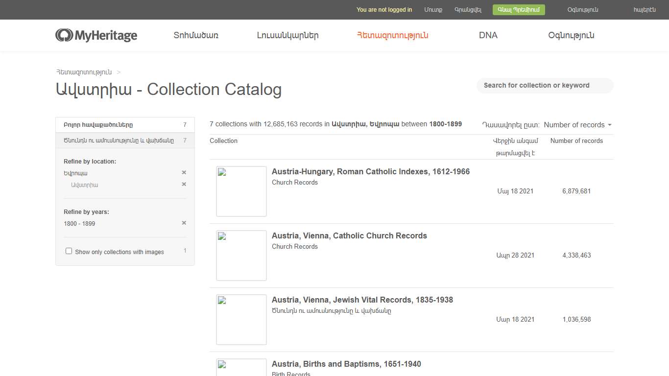
Task: Remove the Եվրոպա location filter
Action: [184, 172]
